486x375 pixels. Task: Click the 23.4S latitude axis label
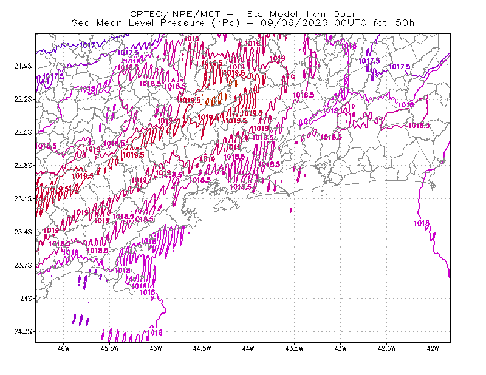(23, 232)
